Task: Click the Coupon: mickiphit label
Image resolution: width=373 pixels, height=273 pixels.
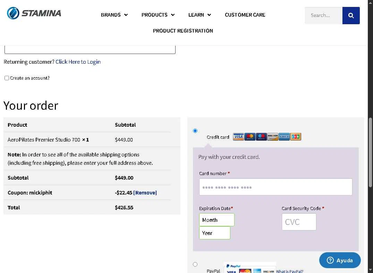Action: [30, 193]
